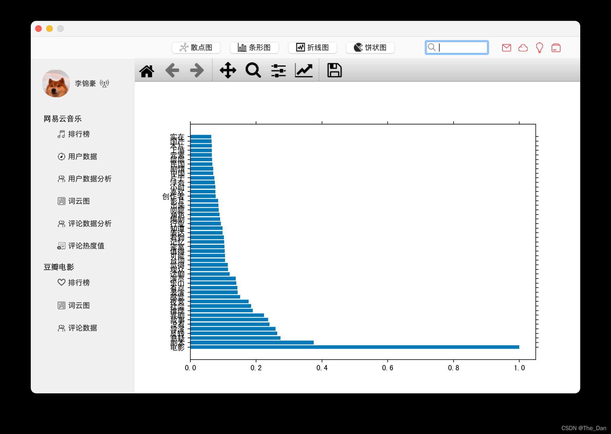Screen dimensions: 611x434
Task: Click the people icon beside 评论数据
Action: 61,328
